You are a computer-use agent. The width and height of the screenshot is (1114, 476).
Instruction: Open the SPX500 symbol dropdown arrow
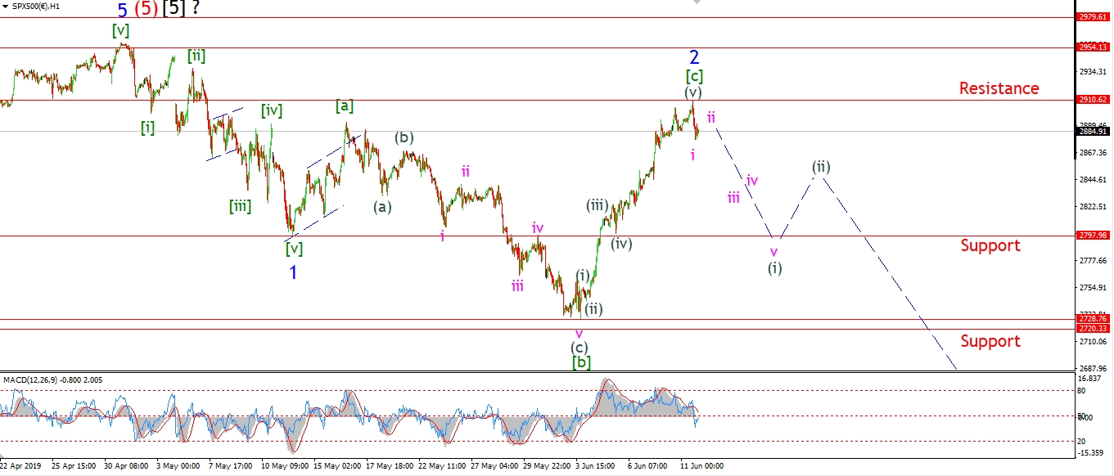click(6, 7)
